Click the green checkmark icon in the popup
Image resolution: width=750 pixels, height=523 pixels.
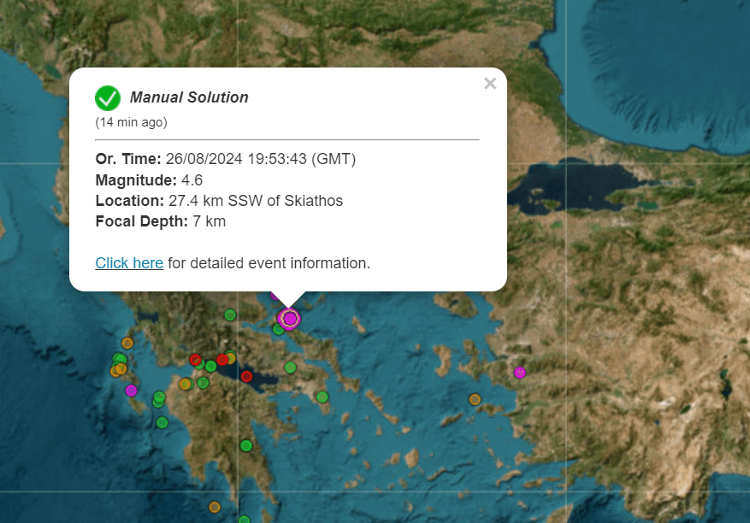[108, 98]
